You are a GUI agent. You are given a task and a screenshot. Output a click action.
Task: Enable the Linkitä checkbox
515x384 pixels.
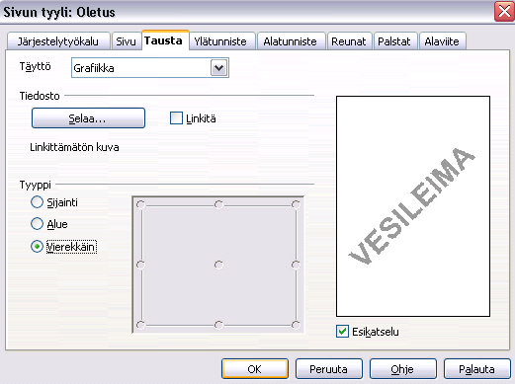(176, 118)
